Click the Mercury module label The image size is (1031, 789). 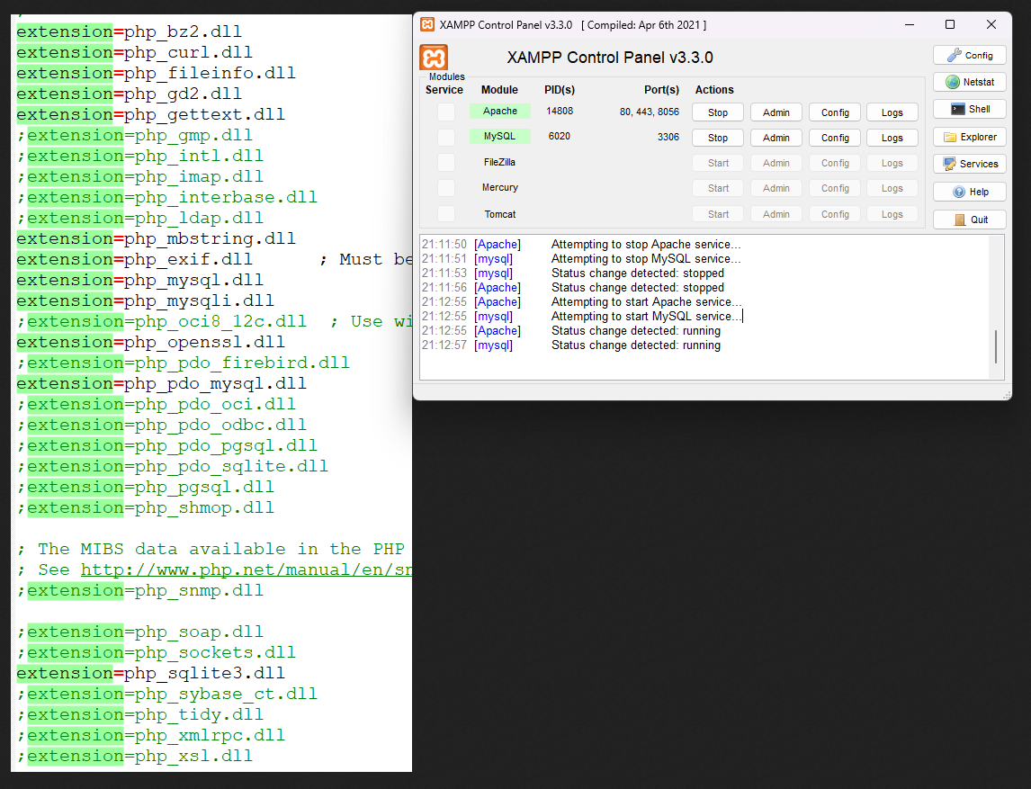499,187
